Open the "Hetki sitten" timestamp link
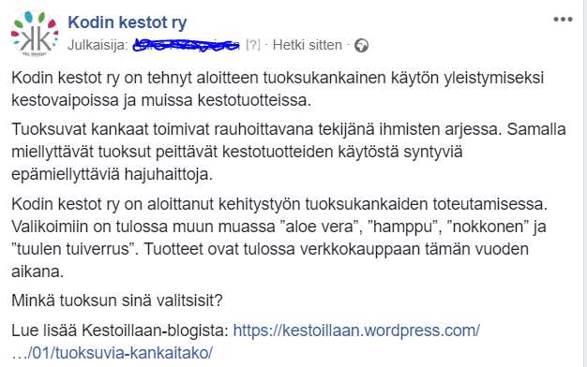The image size is (587, 367). tap(307, 45)
